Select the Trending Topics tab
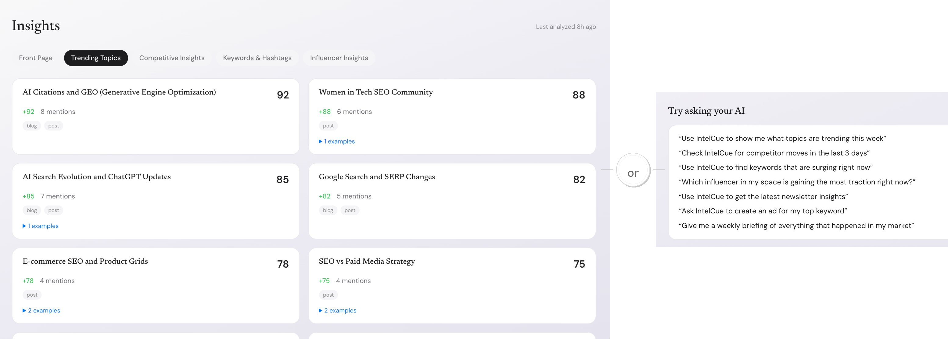This screenshot has height=339, width=948. 96,58
